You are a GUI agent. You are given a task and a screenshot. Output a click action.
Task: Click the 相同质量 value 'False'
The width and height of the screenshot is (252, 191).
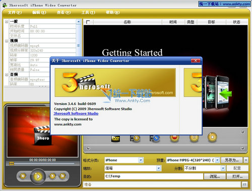click(x=35, y=70)
